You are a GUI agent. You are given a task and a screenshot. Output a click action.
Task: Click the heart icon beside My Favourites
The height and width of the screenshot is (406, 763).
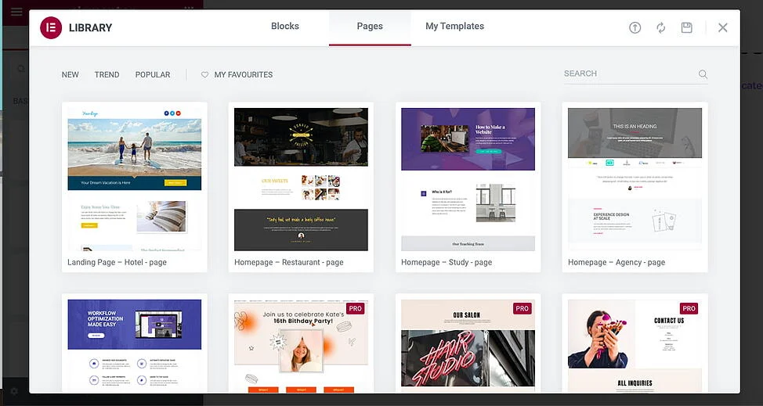tap(205, 75)
